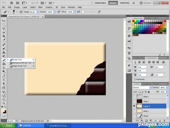Image resolution: width=170 pixels, height=128 pixels.
Task: Launch Mini Bridge from the top bar
Action: pyautogui.click(x=18, y=3)
